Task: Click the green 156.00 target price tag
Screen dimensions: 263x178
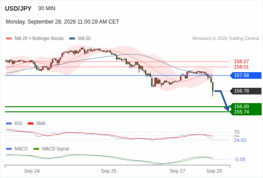Action: [246, 106]
